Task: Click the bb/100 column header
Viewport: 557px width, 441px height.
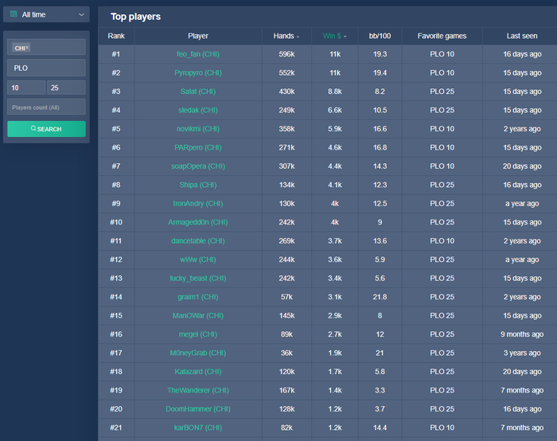Action: click(x=380, y=36)
